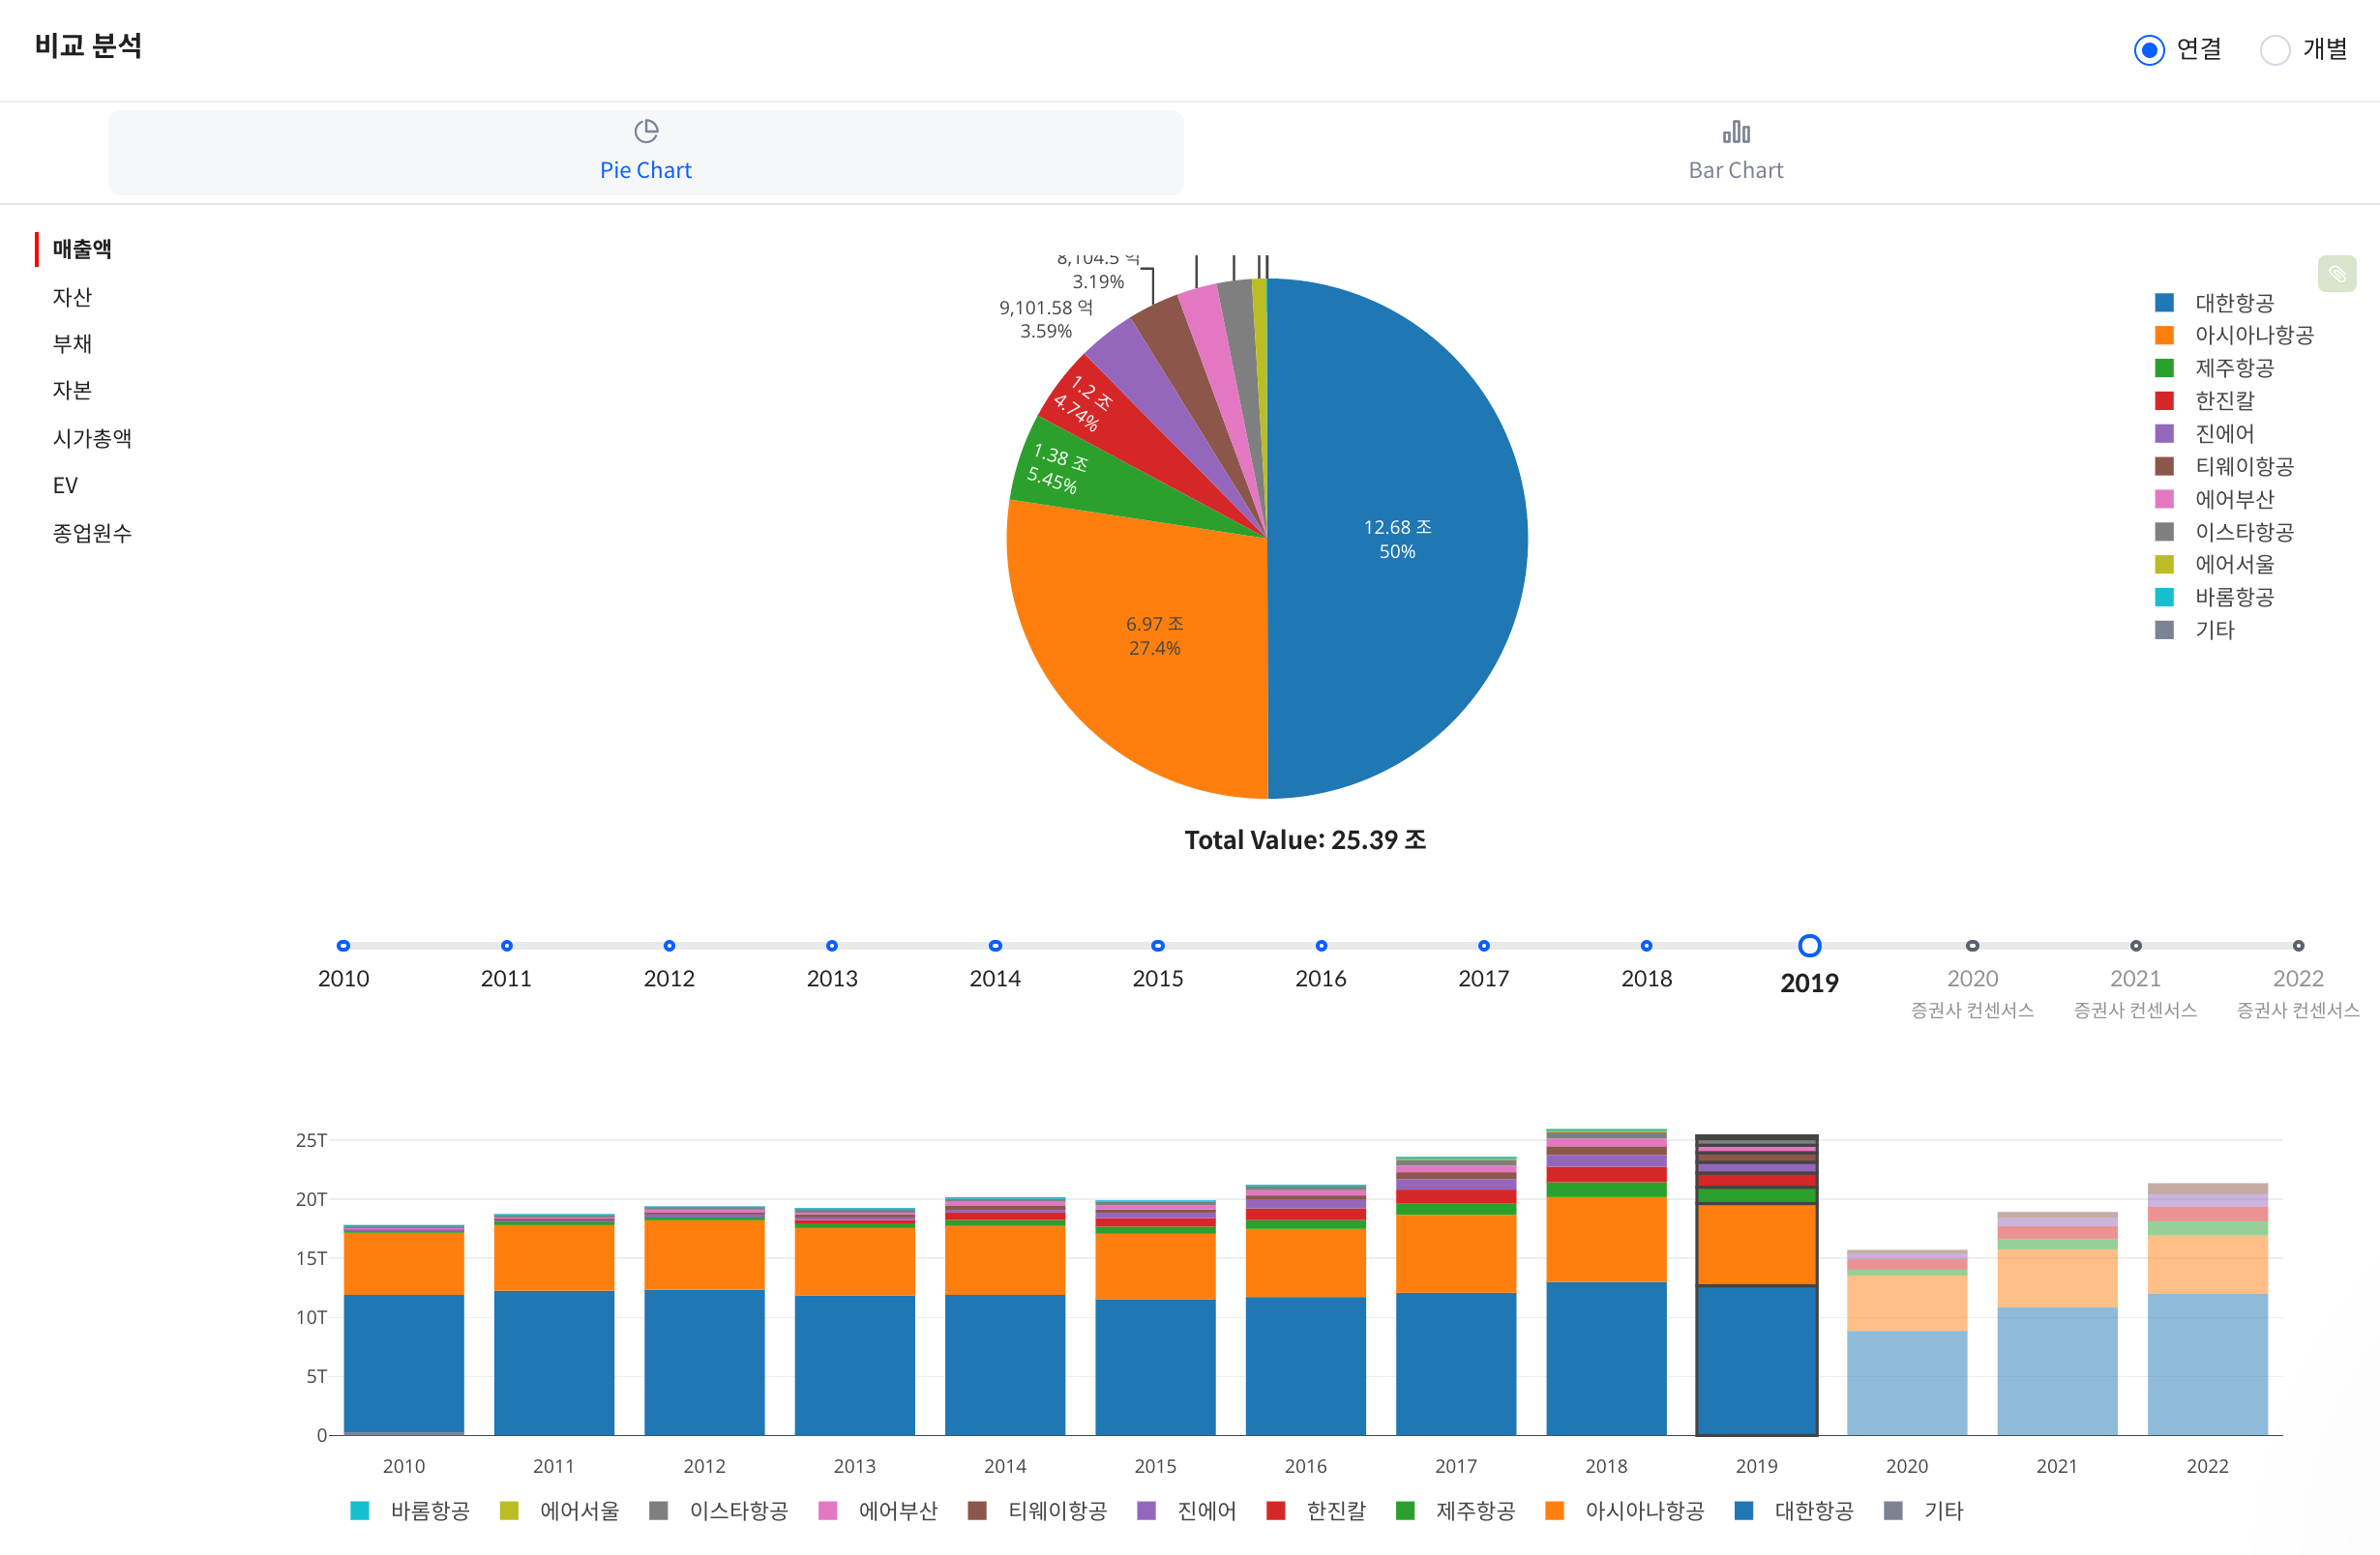2380x1555 pixels.
Task: Toggle 한진칼 in the pie legend
Action: point(2205,400)
